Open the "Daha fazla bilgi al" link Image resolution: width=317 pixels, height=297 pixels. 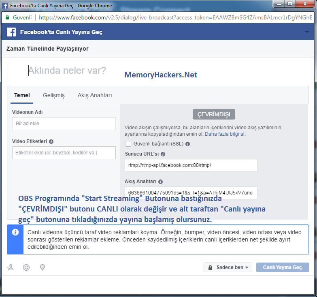(225, 134)
